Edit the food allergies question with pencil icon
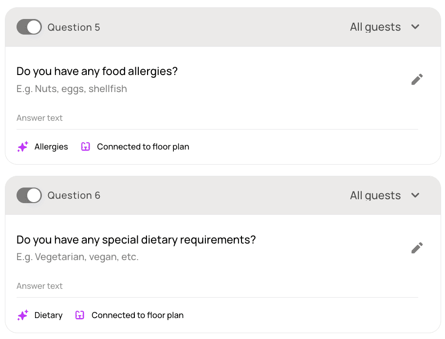 (417, 79)
